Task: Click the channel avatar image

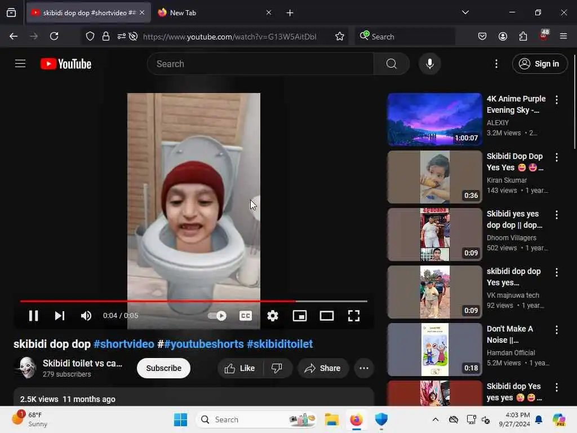Action: 26,368
